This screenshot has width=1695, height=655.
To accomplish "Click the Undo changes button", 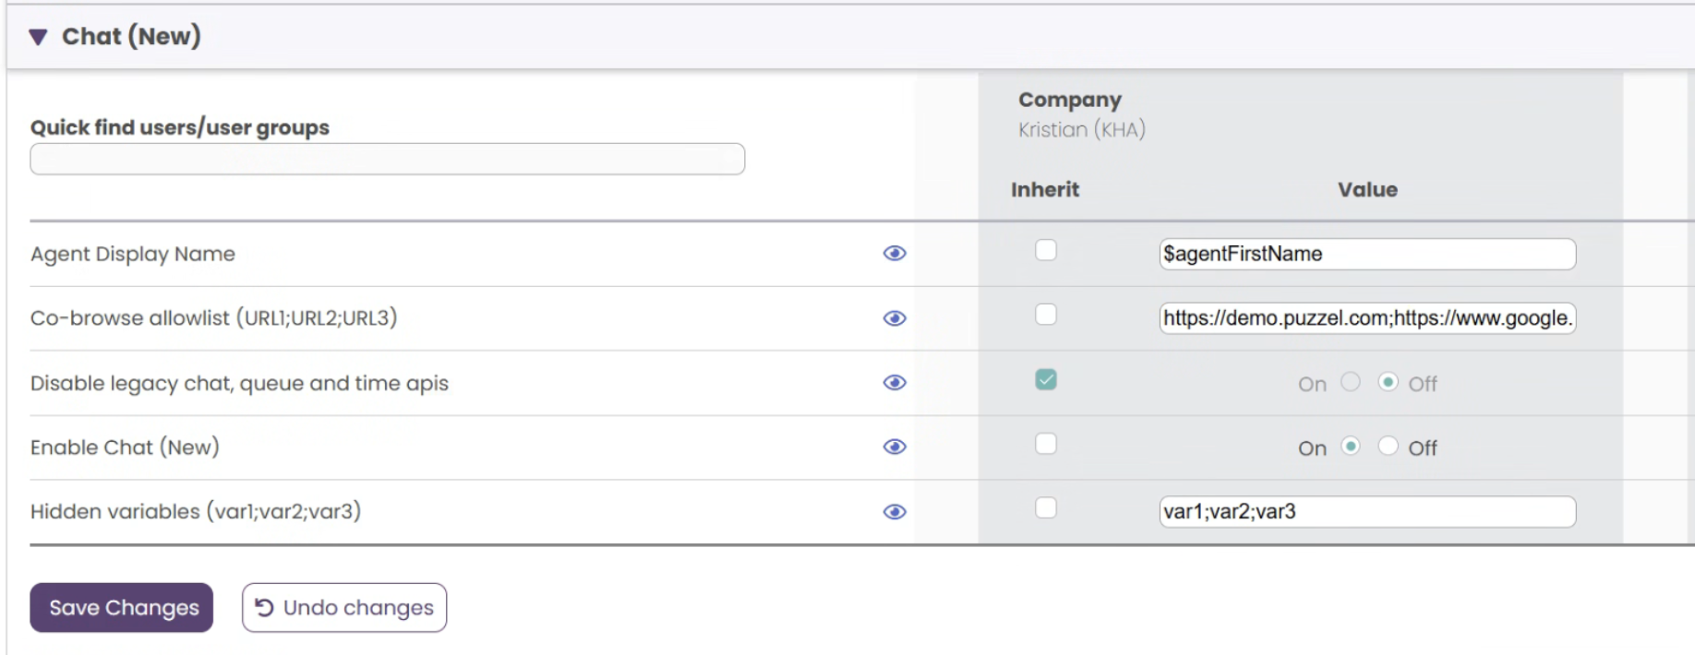I will 344,608.
